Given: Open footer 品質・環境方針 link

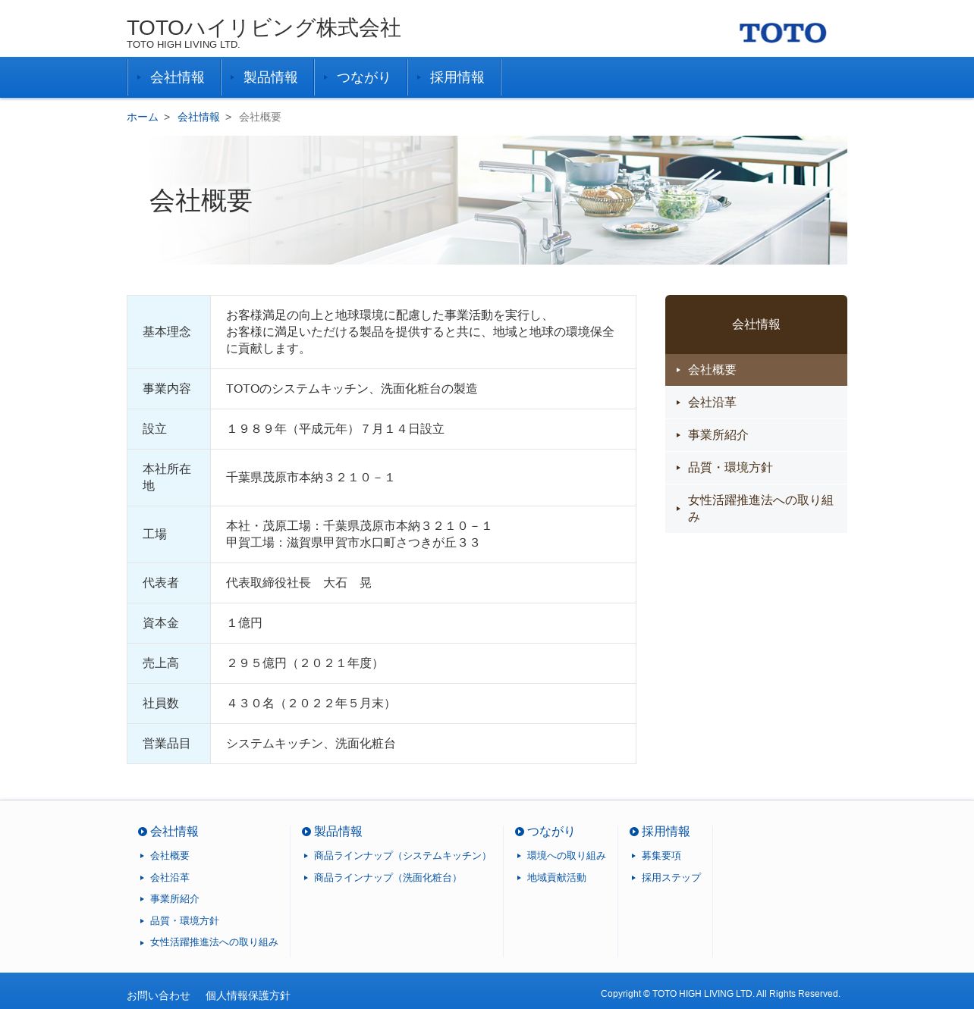Looking at the screenshot, I should (184, 921).
